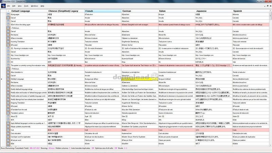Open the Windows menu
The width and height of the screenshot is (272, 153).
[34, 6]
